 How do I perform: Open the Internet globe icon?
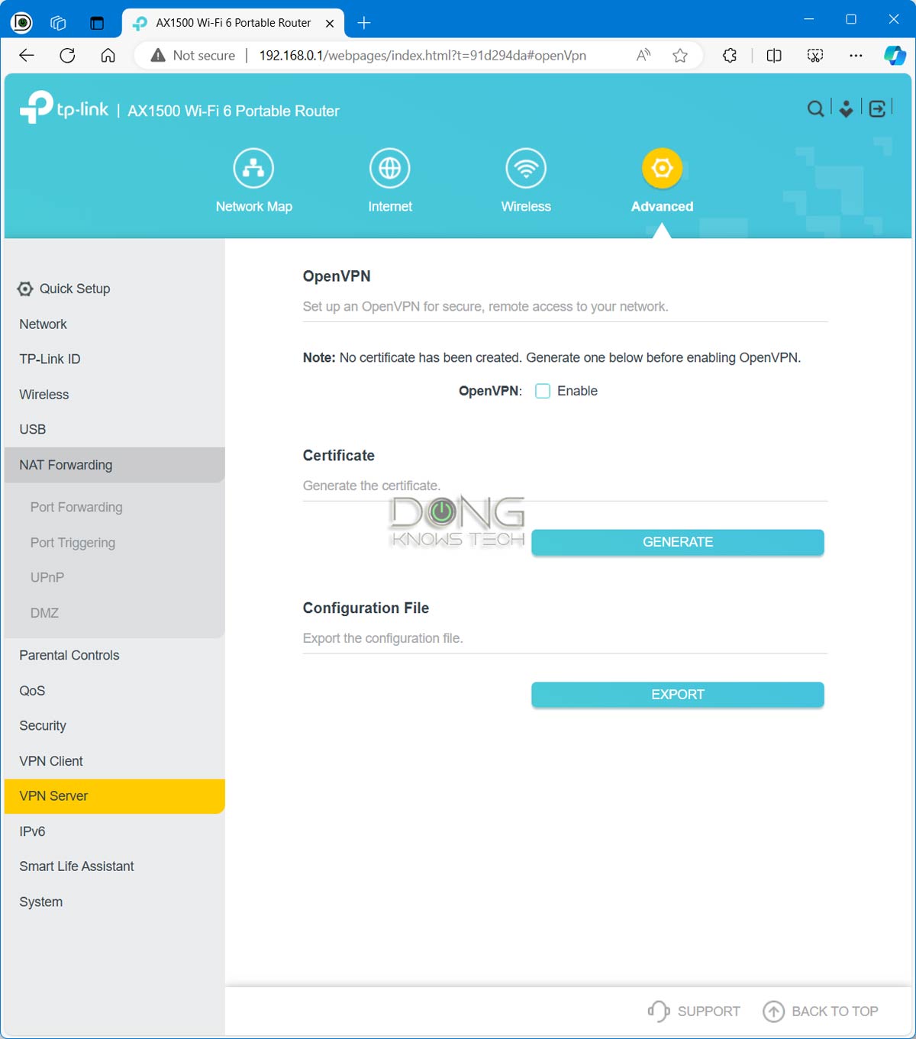[390, 168]
